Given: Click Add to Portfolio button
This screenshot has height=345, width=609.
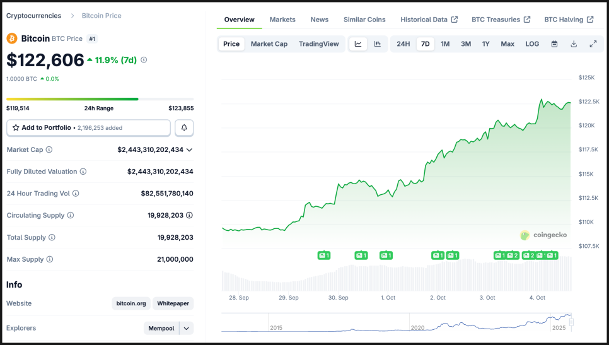Looking at the screenshot, I should pyautogui.click(x=88, y=127).
